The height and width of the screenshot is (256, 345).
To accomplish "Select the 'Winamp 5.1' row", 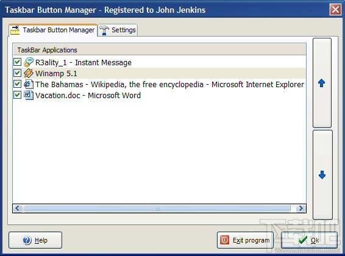I will tap(159, 73).
